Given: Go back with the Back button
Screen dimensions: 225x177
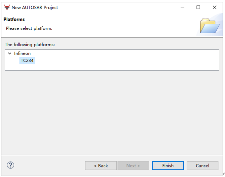Looking at the screenshot, I should (101, 166).
